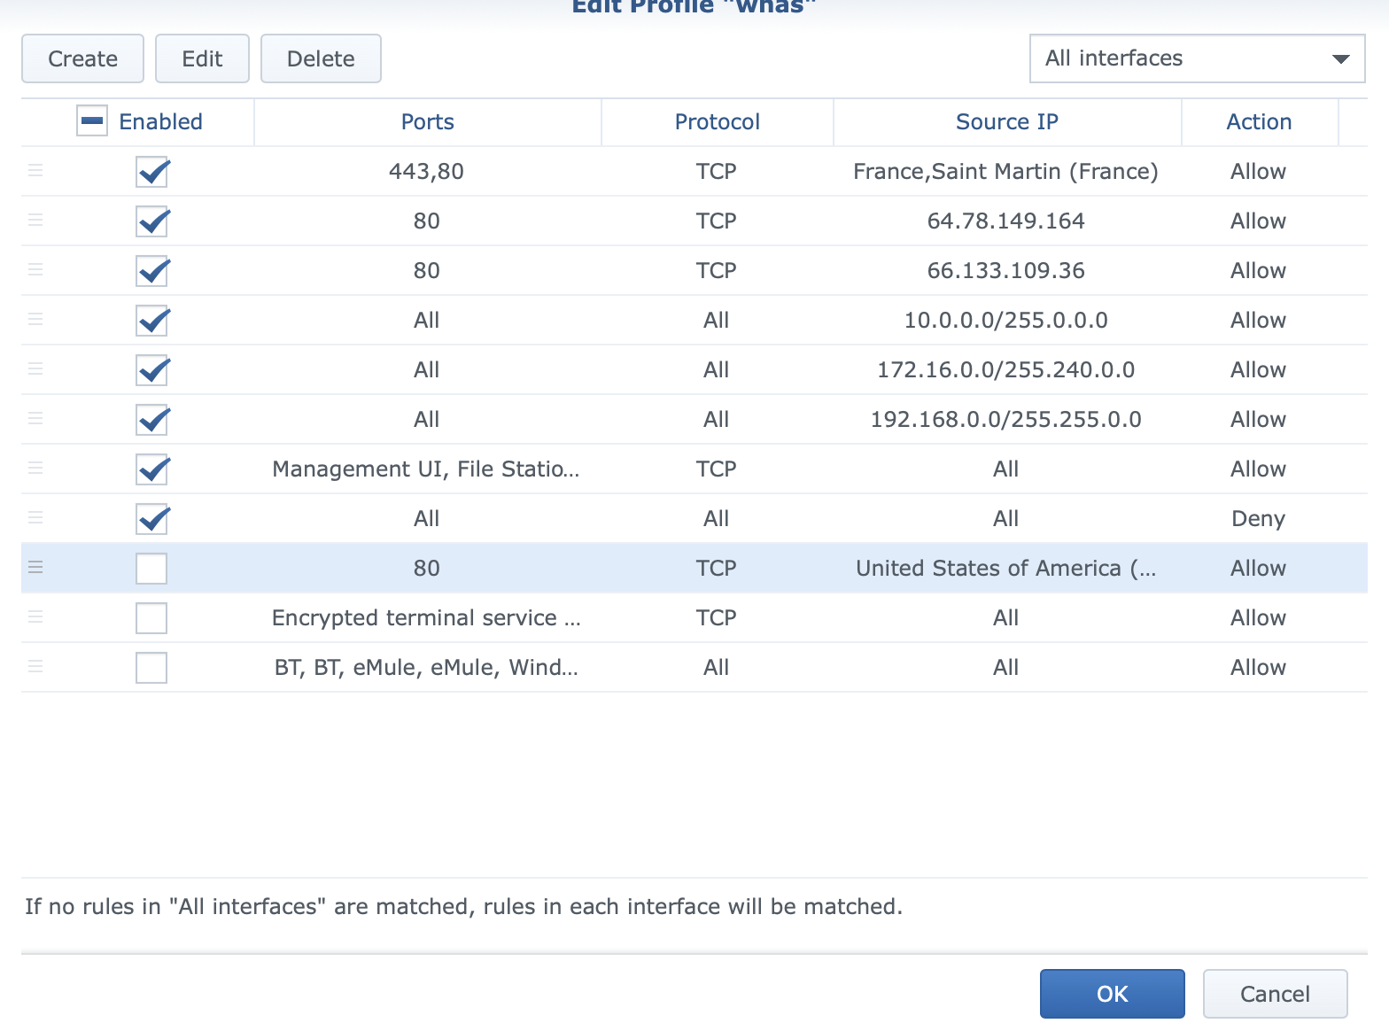Click drag handle of the United States rule
The width and height of the screenshot is (1389, 1031).
(x=35, y=568)
